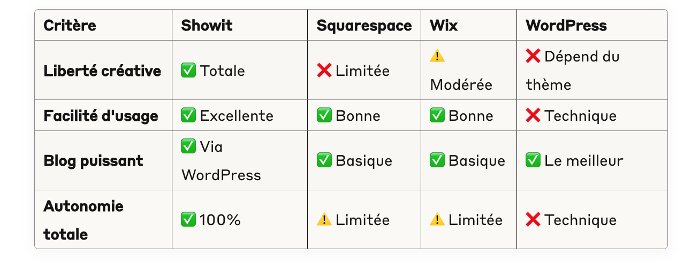
Task: Click the Liberté créative row label
Action: (102, 71)
